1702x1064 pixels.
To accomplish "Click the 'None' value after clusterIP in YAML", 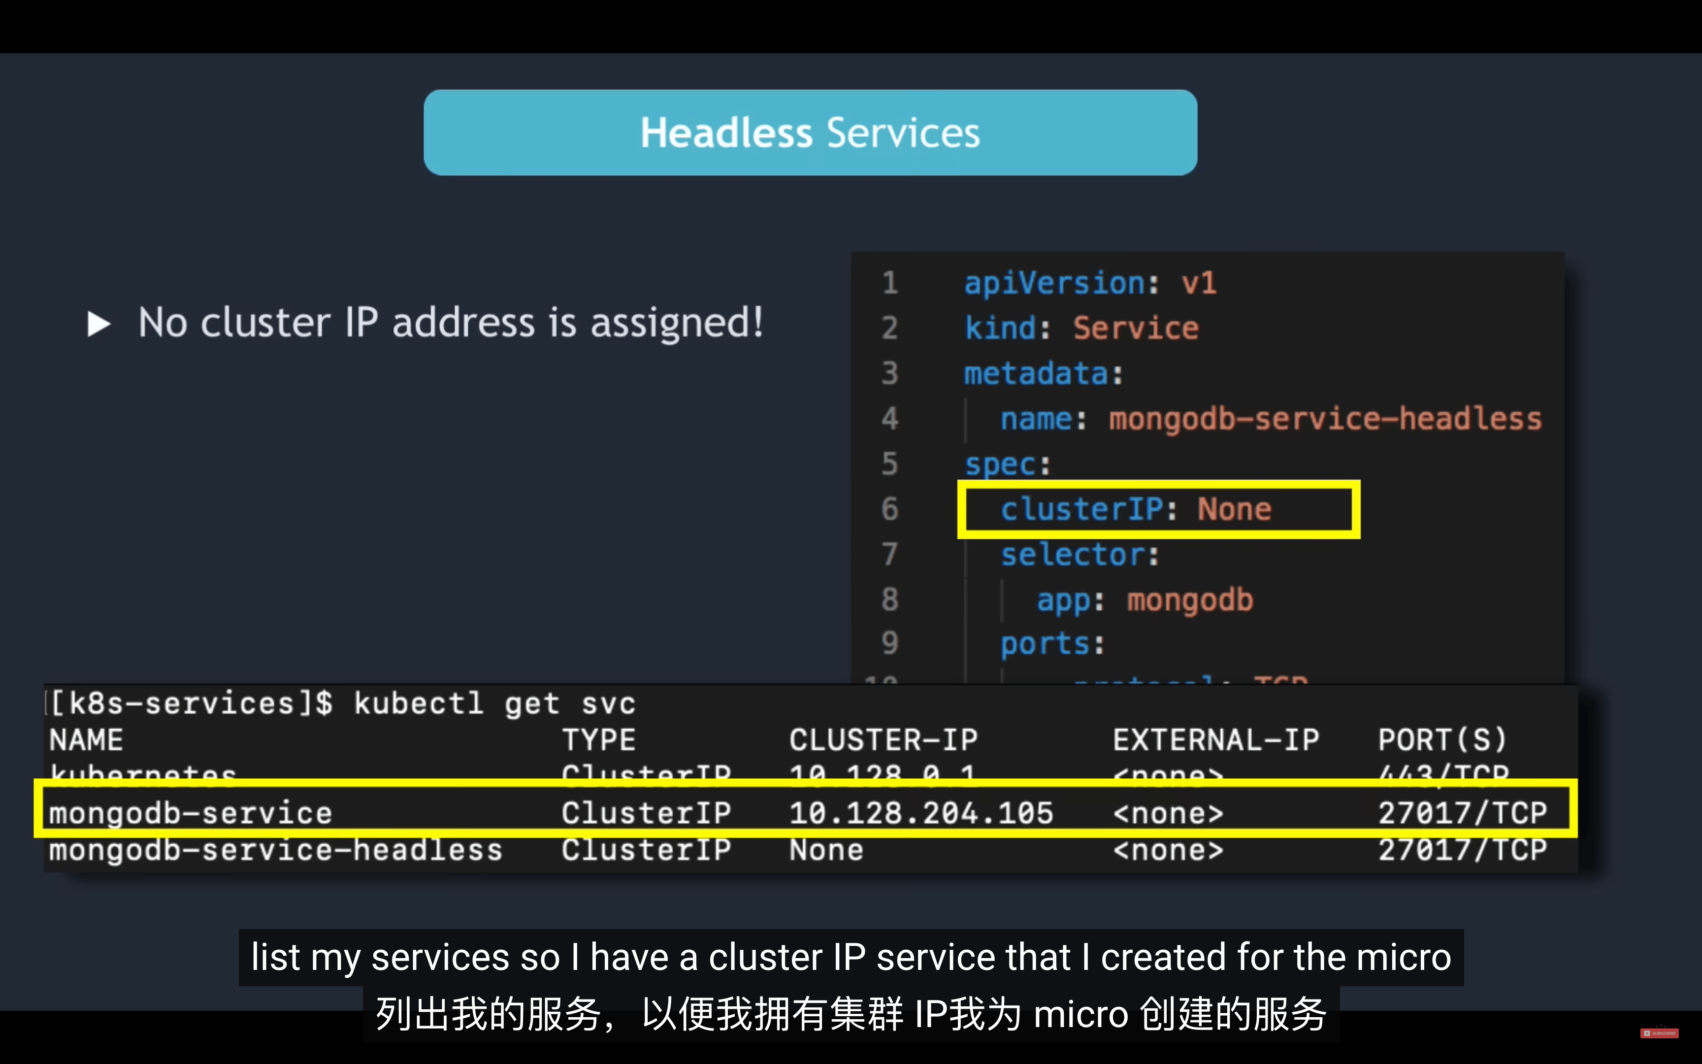I will 1234,509.
